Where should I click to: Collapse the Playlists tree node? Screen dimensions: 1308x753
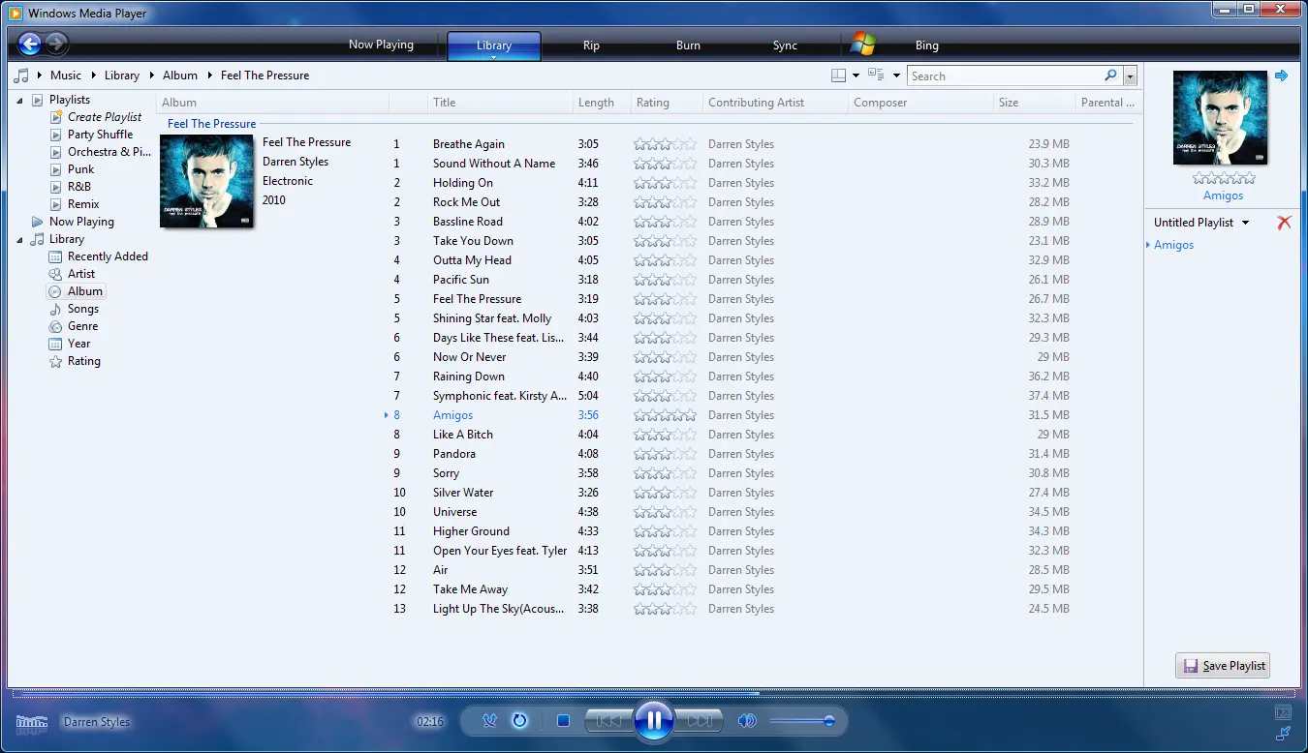[20, 101]
